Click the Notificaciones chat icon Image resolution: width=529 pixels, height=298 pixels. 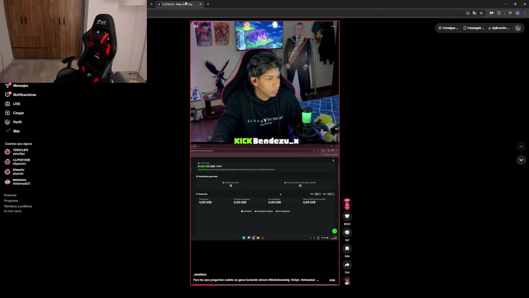pyautogui.click(x=7, y=95)
